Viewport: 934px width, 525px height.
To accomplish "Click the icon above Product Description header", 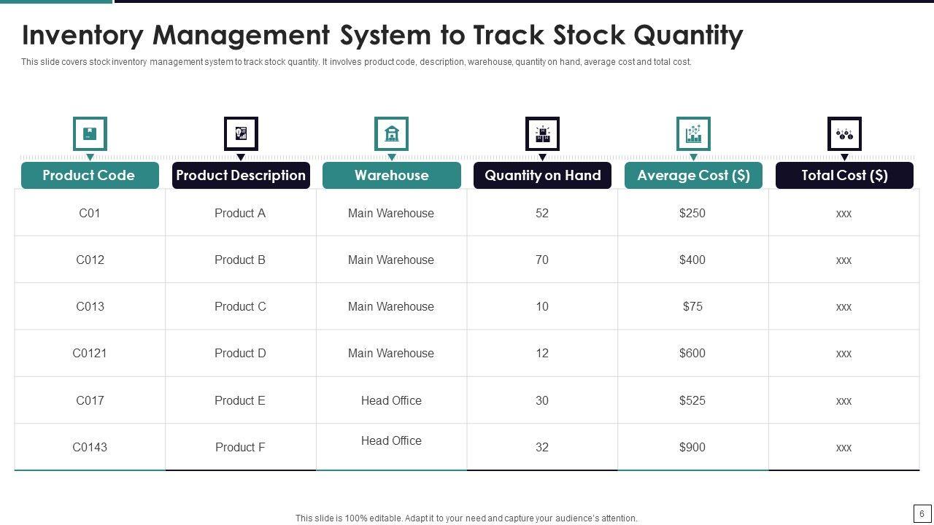I will pyautogui.click(x=241, y=134).
